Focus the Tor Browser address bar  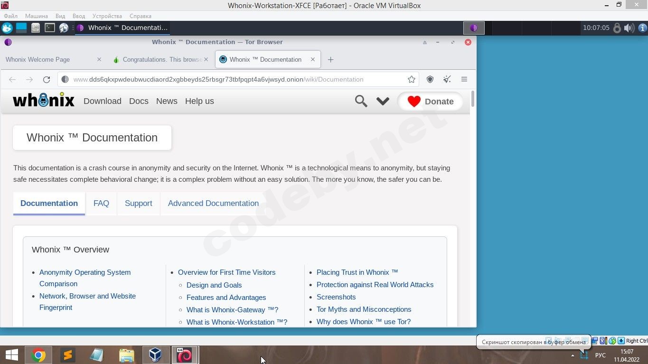(x=239, y=79)
